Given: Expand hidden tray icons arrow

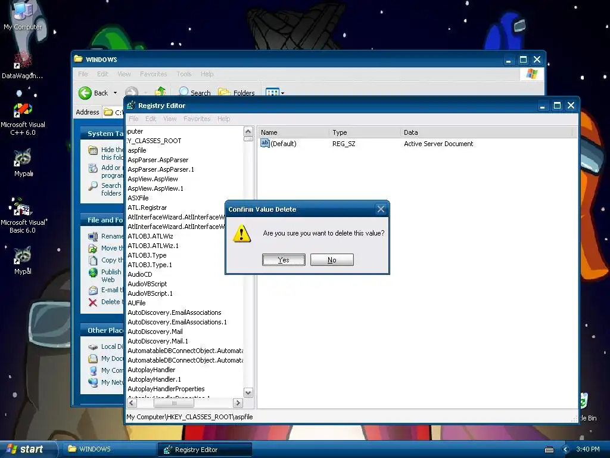Looking at the screenshot, I should click(566, 450).
